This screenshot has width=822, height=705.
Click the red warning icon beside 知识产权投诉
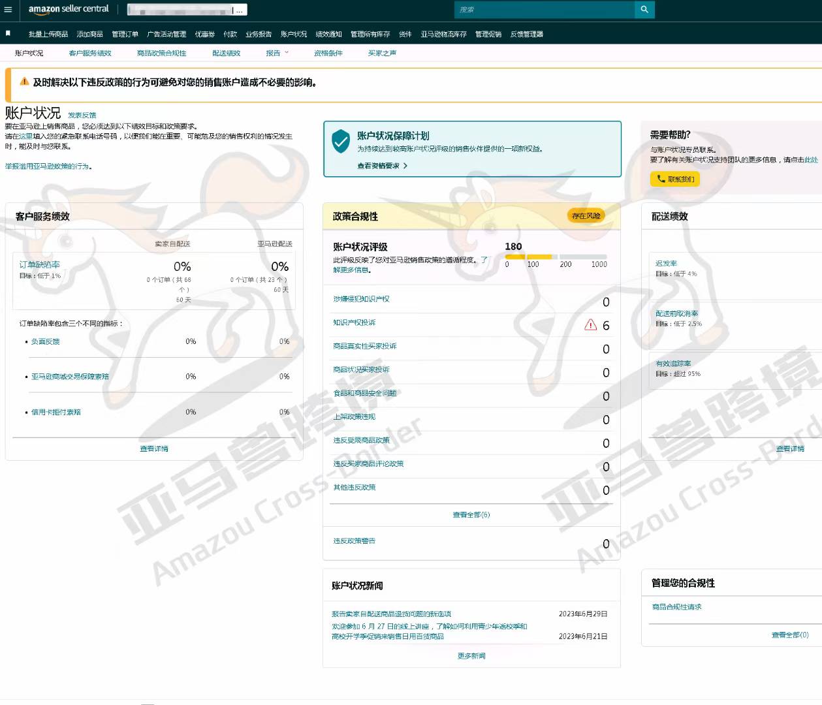pyautogui.click(x=590, y=324)
